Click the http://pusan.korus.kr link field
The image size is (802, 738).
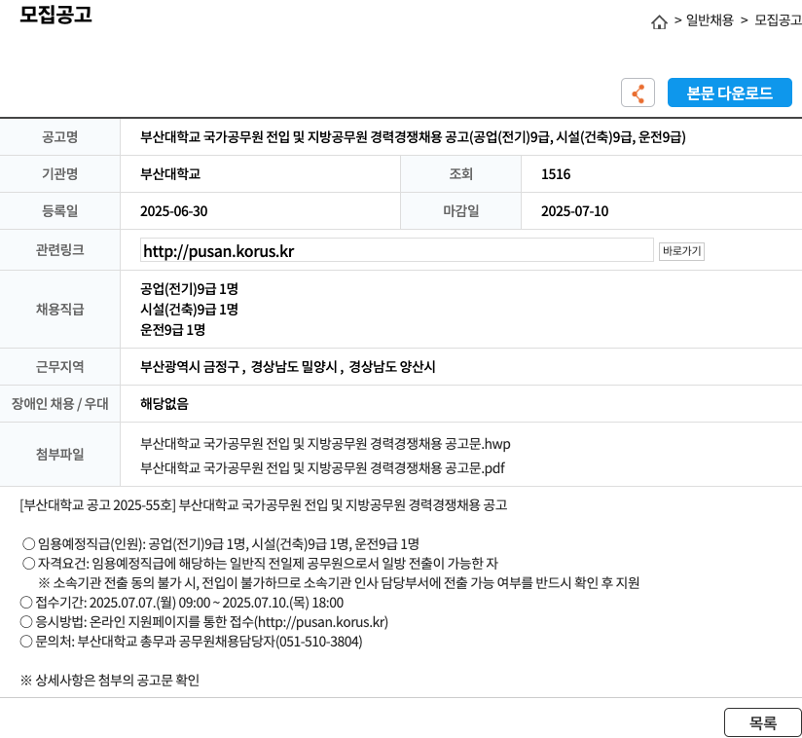(x=396, y=250)
